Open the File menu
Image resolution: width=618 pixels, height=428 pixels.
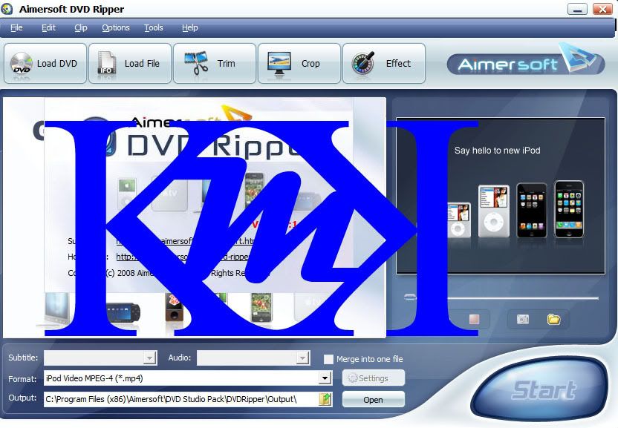tap(16, 27)
